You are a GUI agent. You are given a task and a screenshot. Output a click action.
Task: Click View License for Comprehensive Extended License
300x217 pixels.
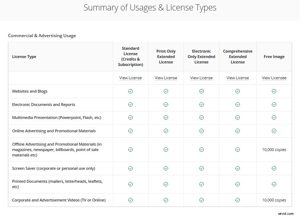[x=238, y=78]
